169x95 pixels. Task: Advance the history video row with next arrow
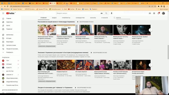(151, 65)
